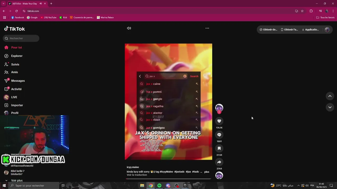Open Google bookmark
Image resolution: width=337 pixels, height=189 pixels.
(x=32, y=18)
